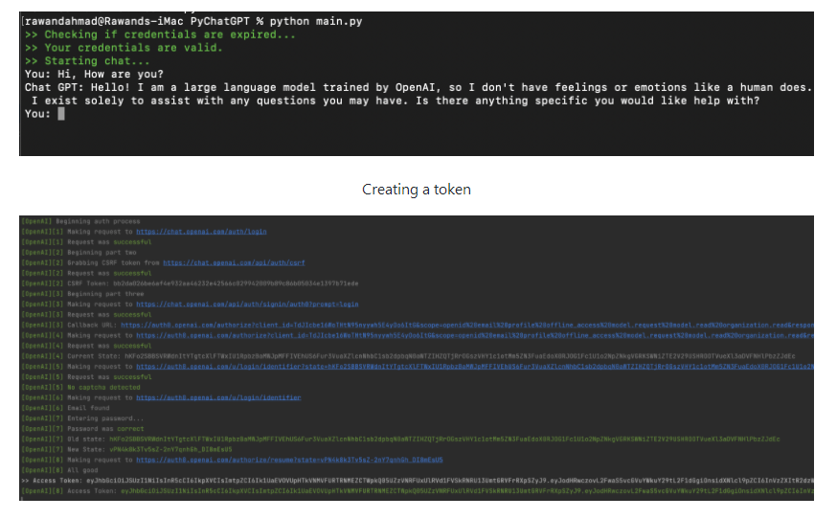Click the 'CSRF Token:' value line

click(190, 283)
